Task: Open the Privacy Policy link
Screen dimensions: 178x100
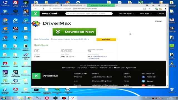Action: tap(68, 68)
